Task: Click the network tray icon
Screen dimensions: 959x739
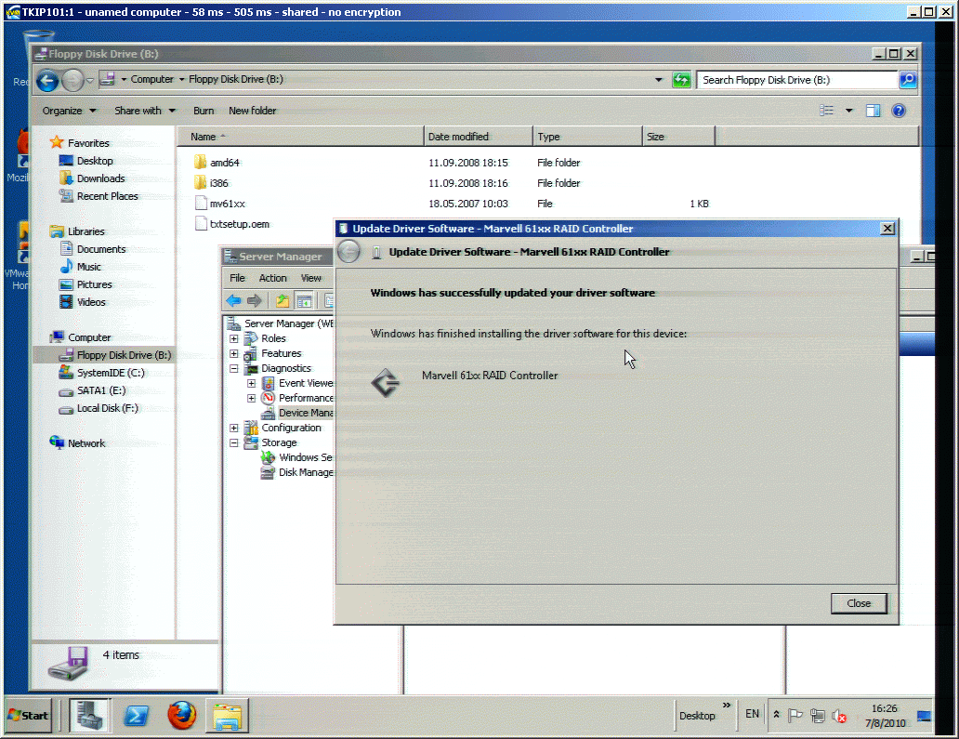Action: tap(817, 716)
